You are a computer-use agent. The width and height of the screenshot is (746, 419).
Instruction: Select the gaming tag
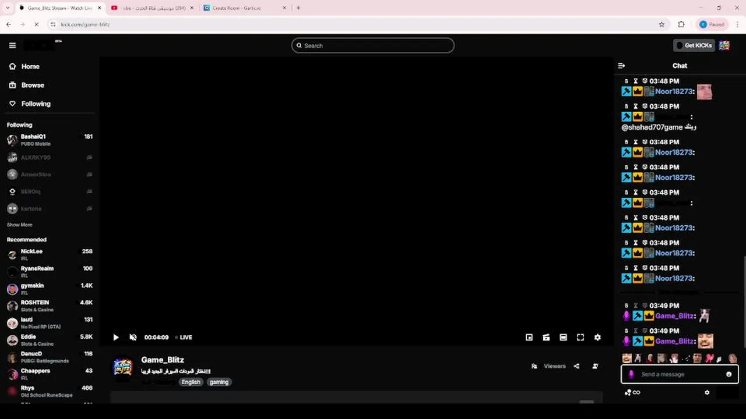click(x=219, y=382)
